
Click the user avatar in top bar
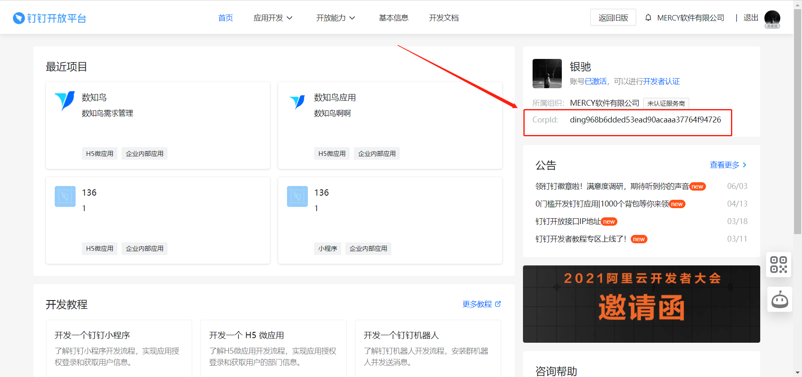tap(772, 19)
